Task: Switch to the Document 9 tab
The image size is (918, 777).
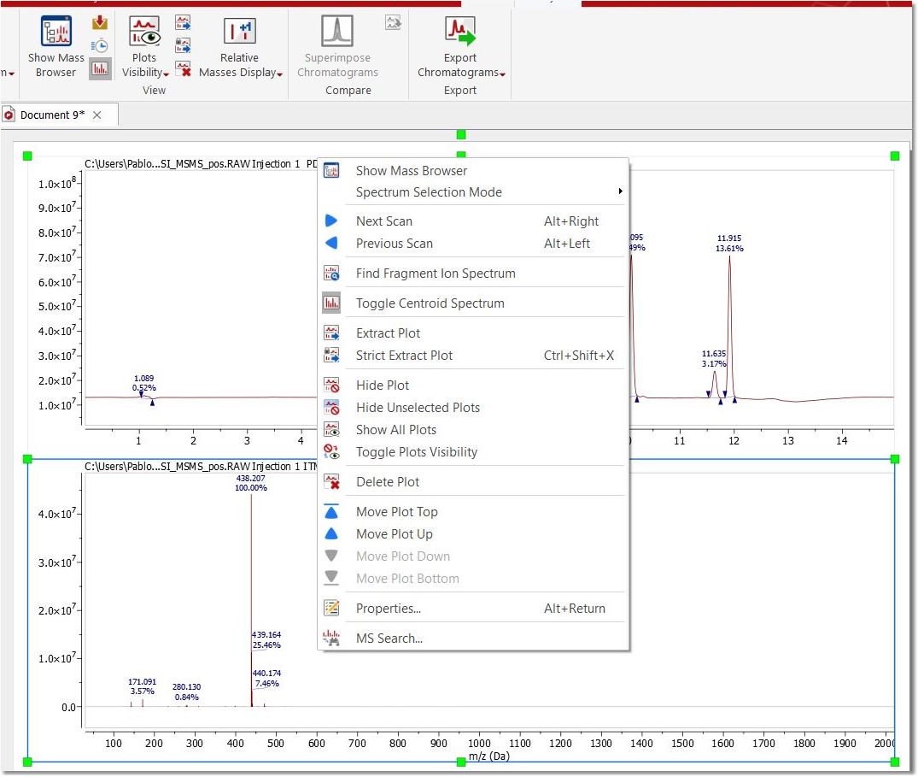Action: coord(51,115)
